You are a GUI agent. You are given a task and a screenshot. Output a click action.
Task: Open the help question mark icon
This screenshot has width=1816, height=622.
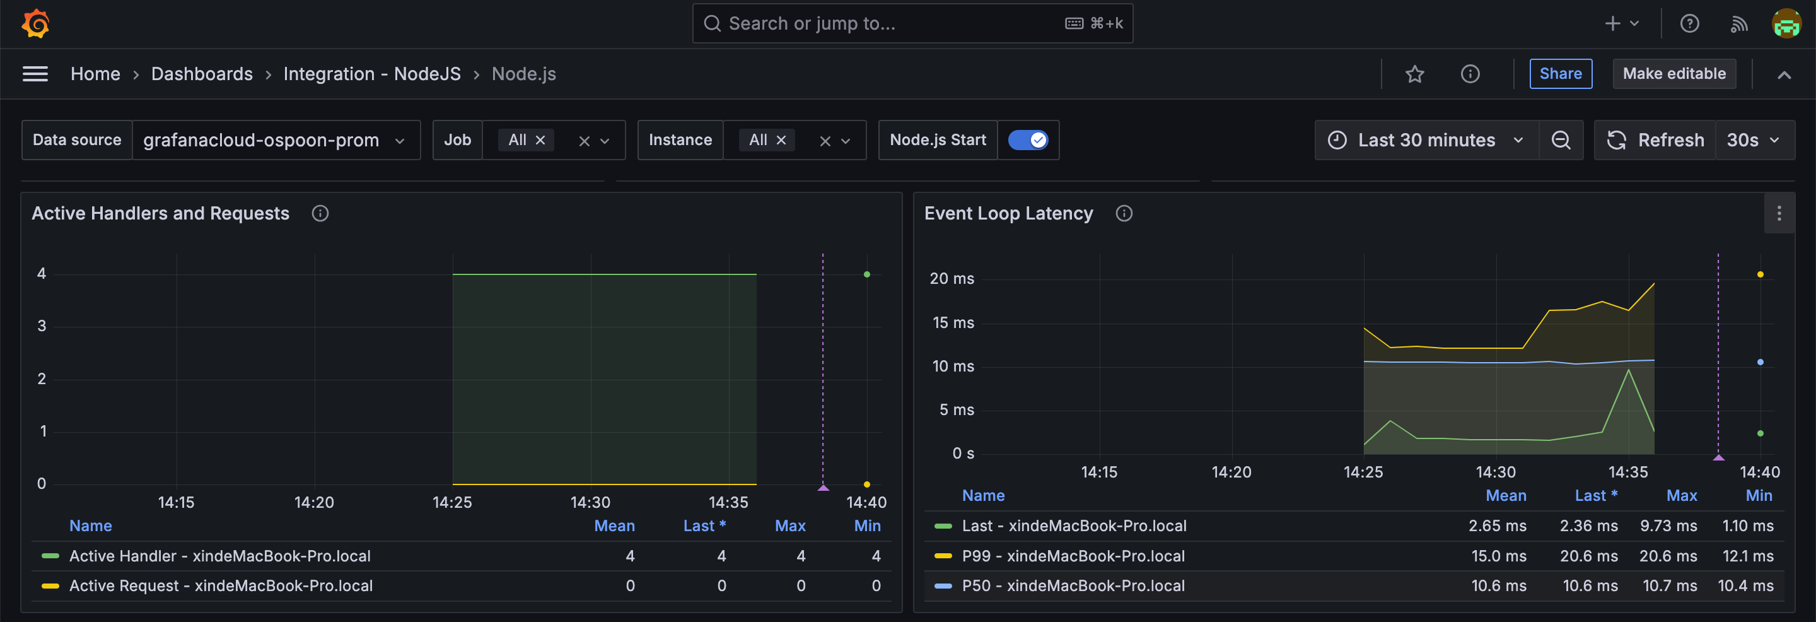pyautogui.click(x=1689, y=23)
